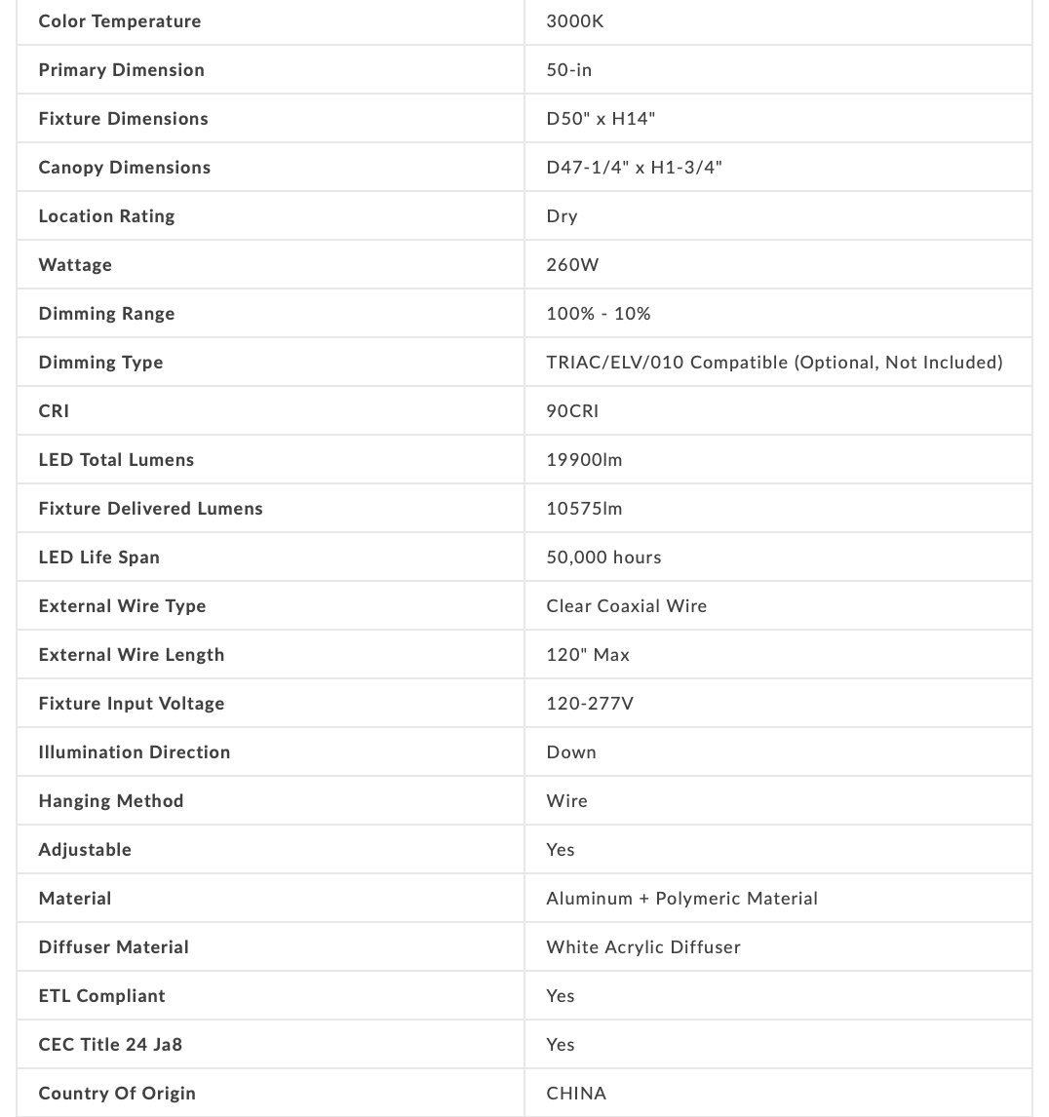Select the Primary Dimension row label
The image size is (1049, 1117).
(122, 70)
